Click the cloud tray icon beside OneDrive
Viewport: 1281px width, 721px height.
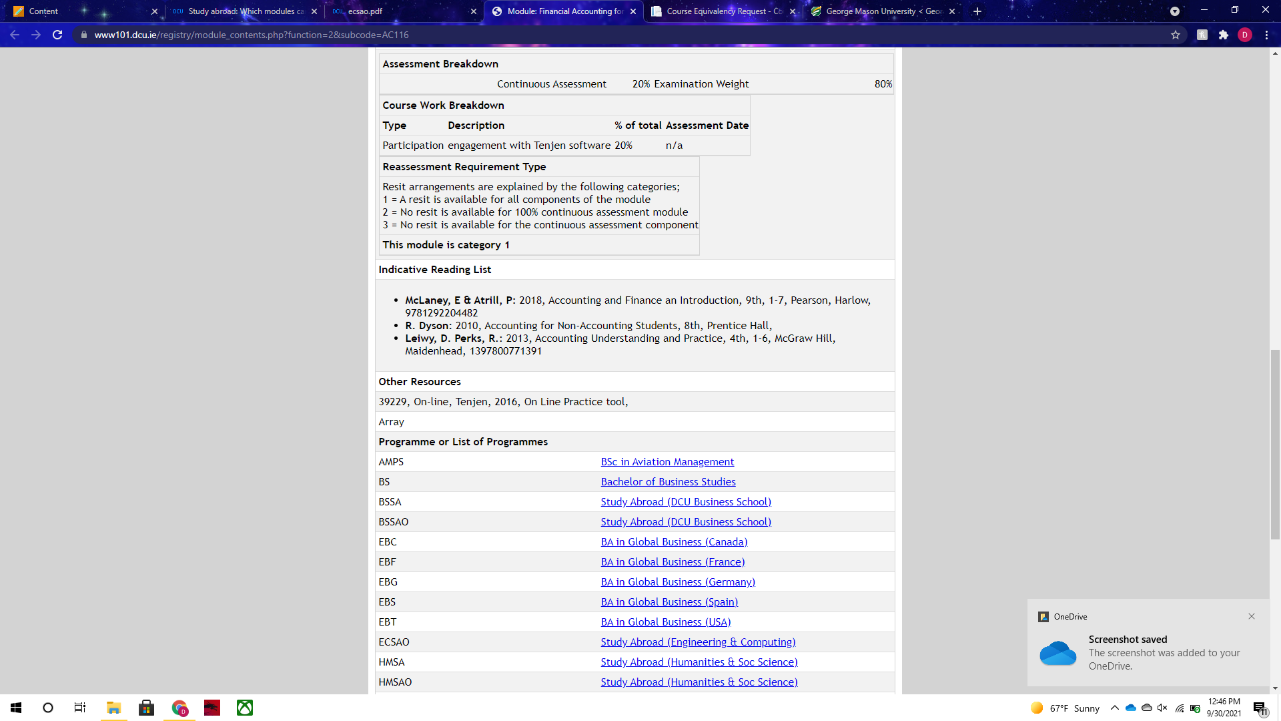tap(1147, 708)
